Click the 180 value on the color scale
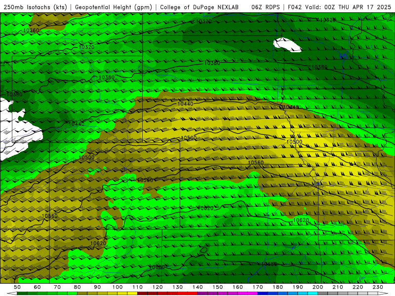 point(278,287)
